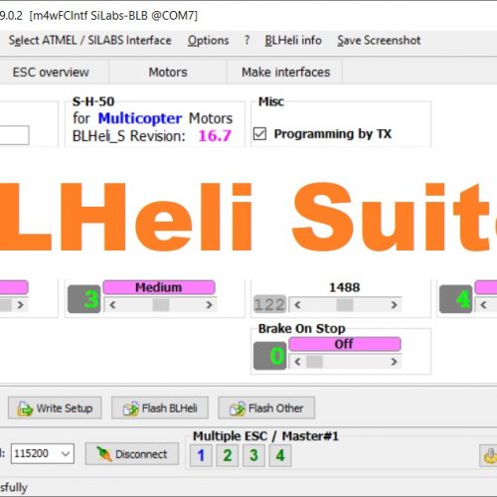Screen dimensions: 497x497
Task: Click the pink Medium value label
Action: coord(159,287)
